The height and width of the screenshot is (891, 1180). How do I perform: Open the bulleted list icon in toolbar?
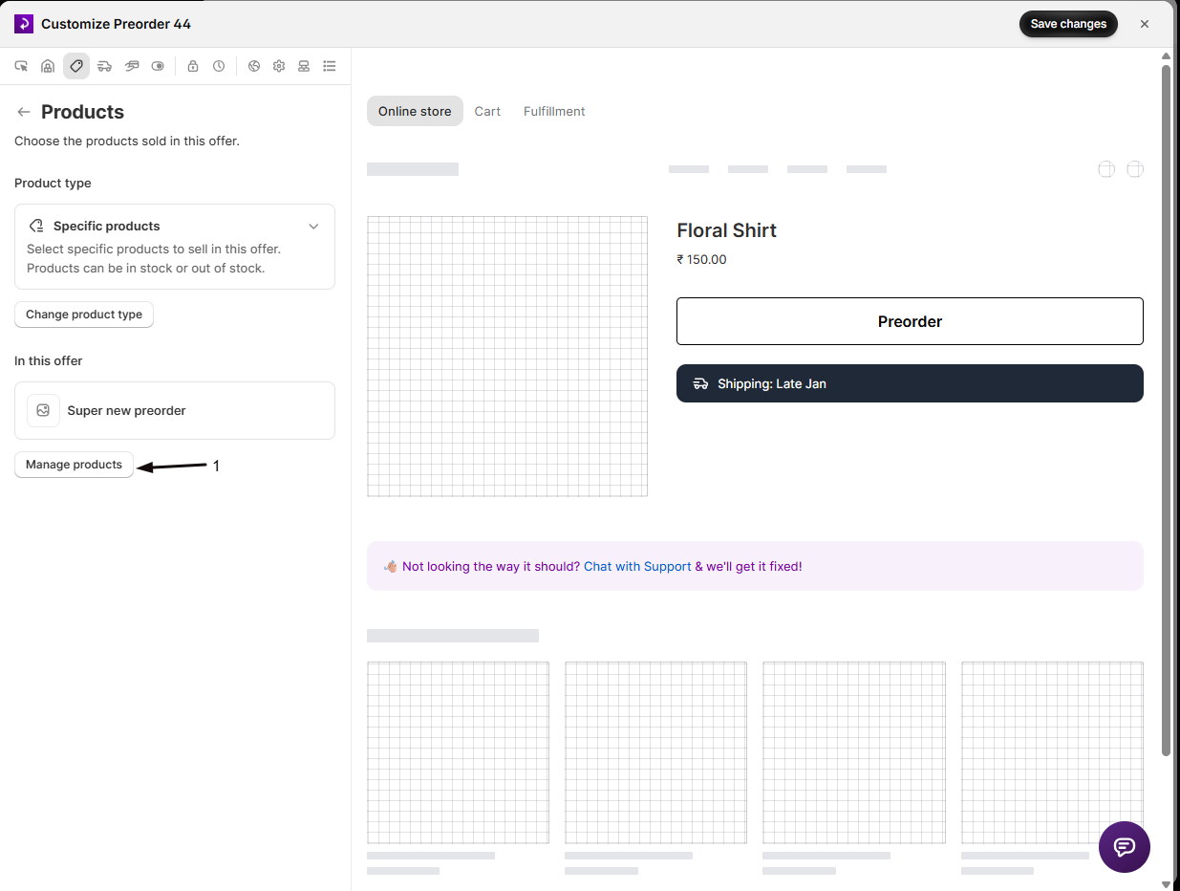pyautogui.click(x=330, y=66)
